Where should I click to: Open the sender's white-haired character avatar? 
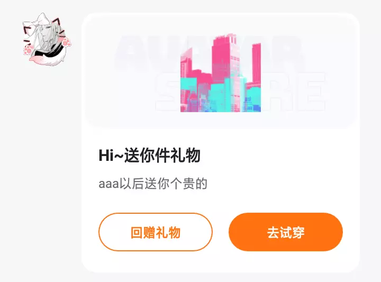(x=46, y=39)
